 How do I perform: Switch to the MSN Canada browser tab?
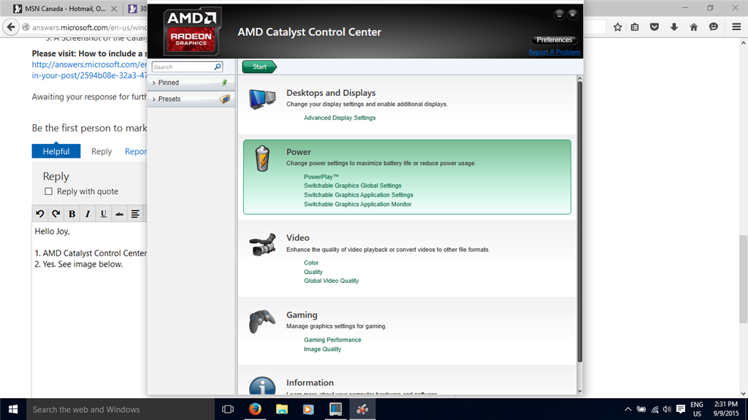[x=65, y=9]
